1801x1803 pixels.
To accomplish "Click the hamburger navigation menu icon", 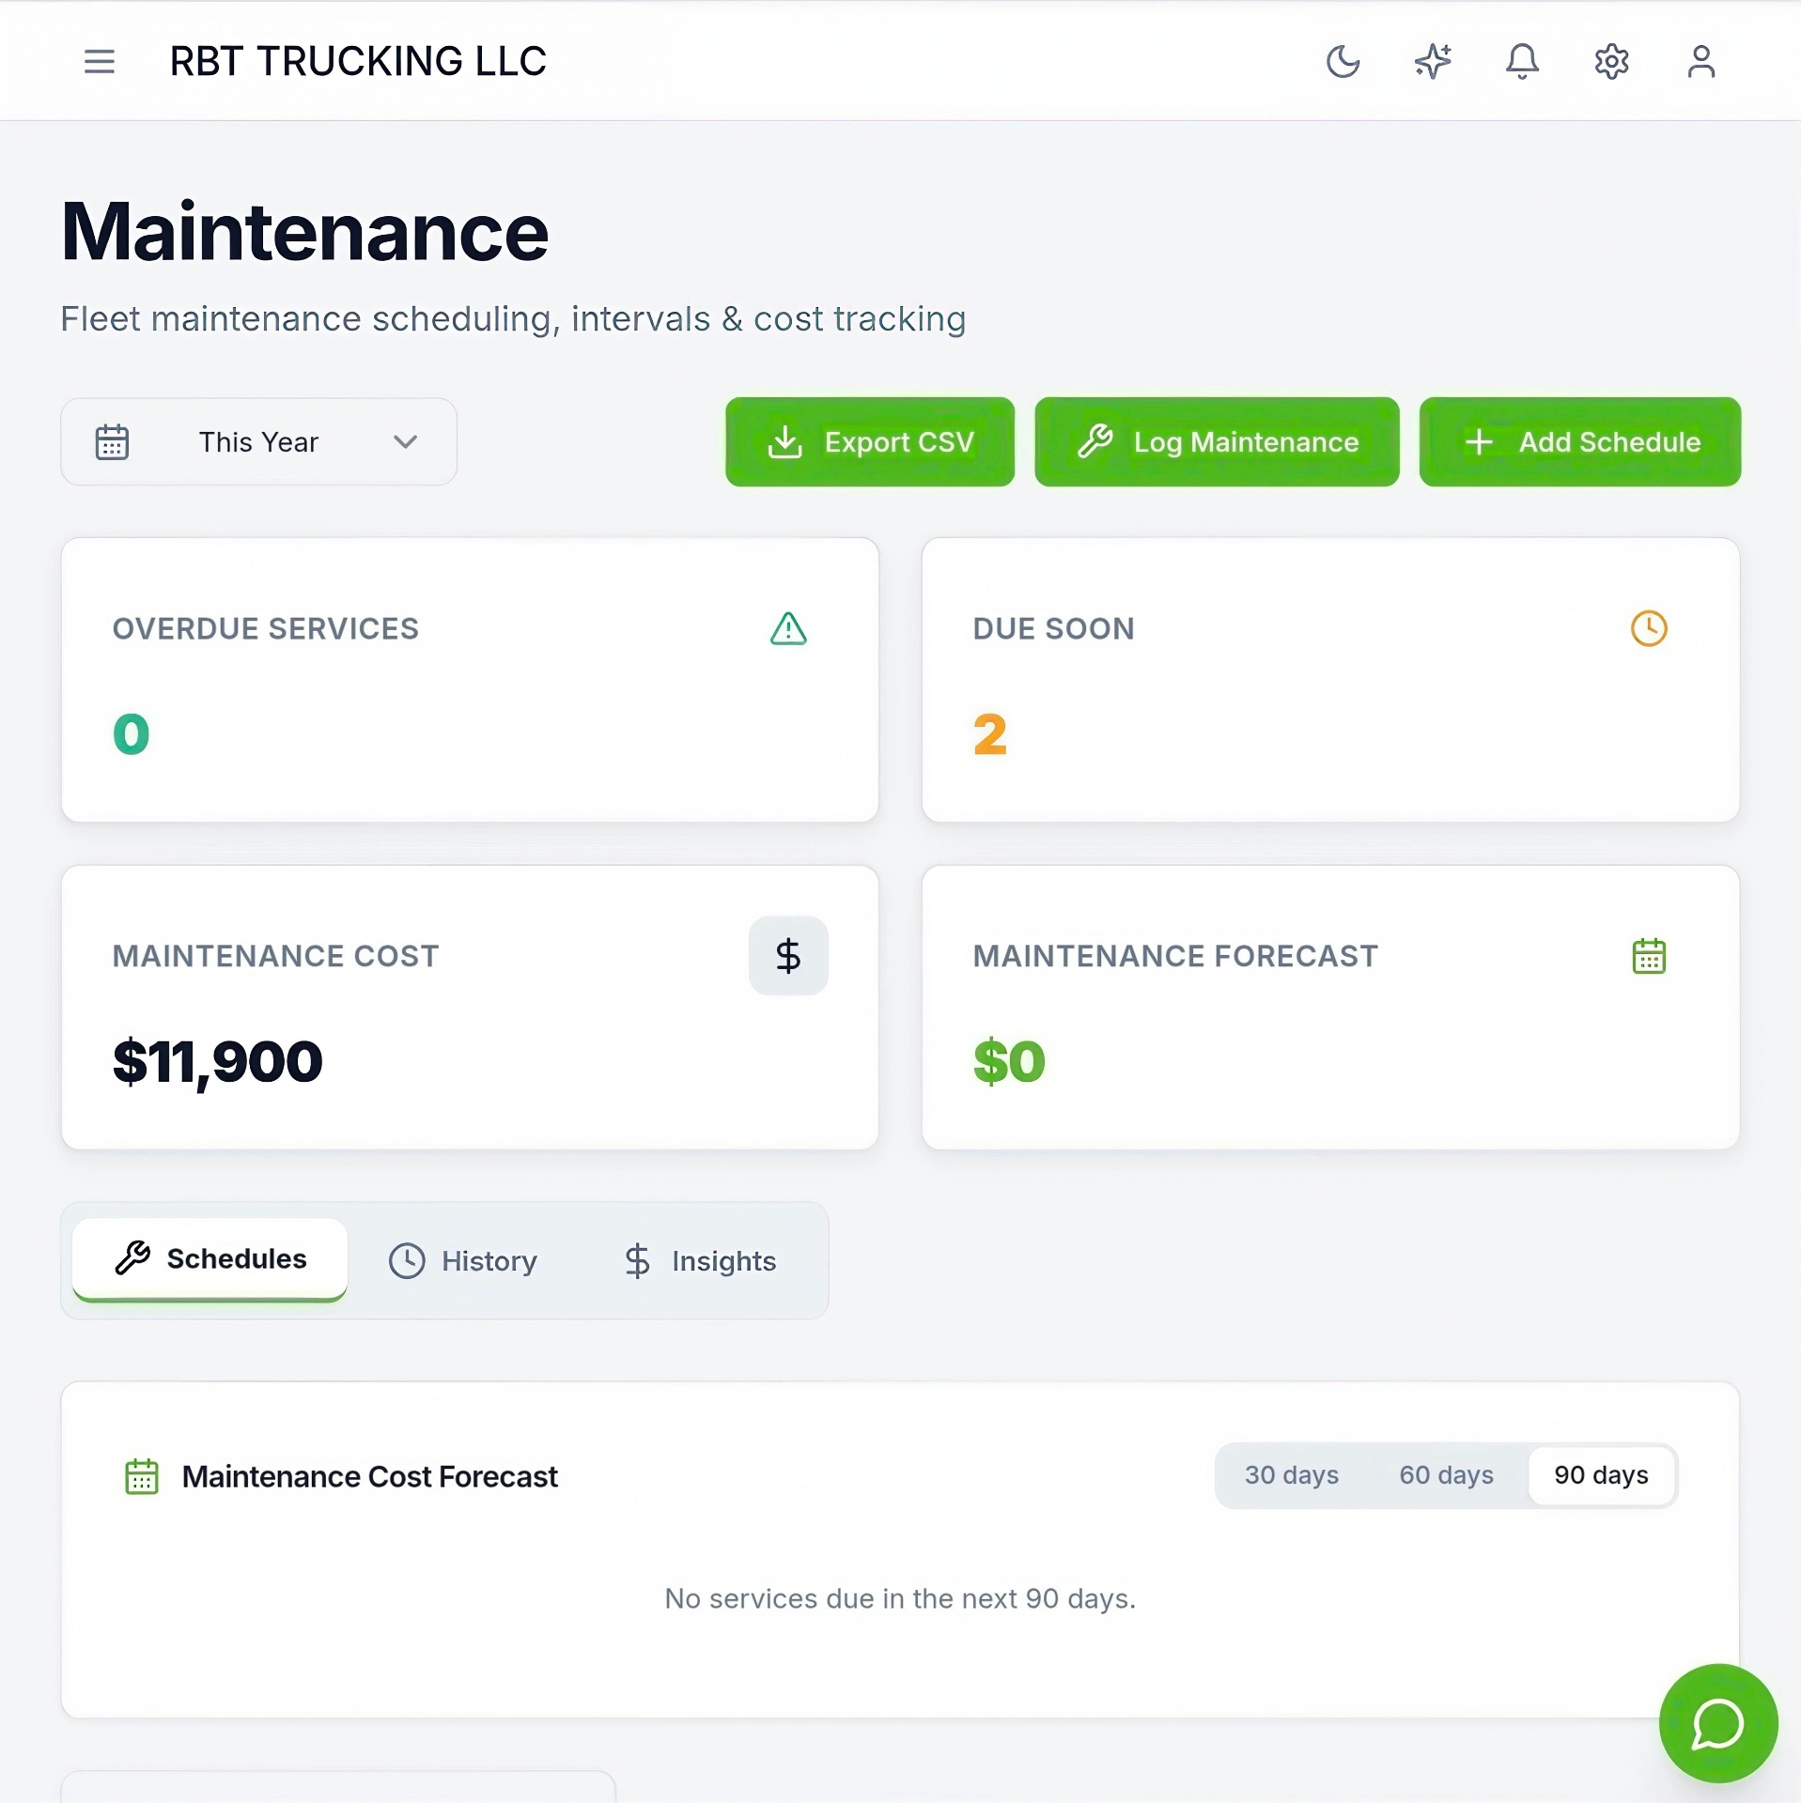I will click(x=99, y=61).
